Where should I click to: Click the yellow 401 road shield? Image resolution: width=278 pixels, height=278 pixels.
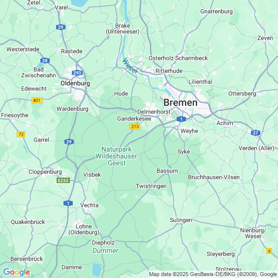tap(37, 100)
